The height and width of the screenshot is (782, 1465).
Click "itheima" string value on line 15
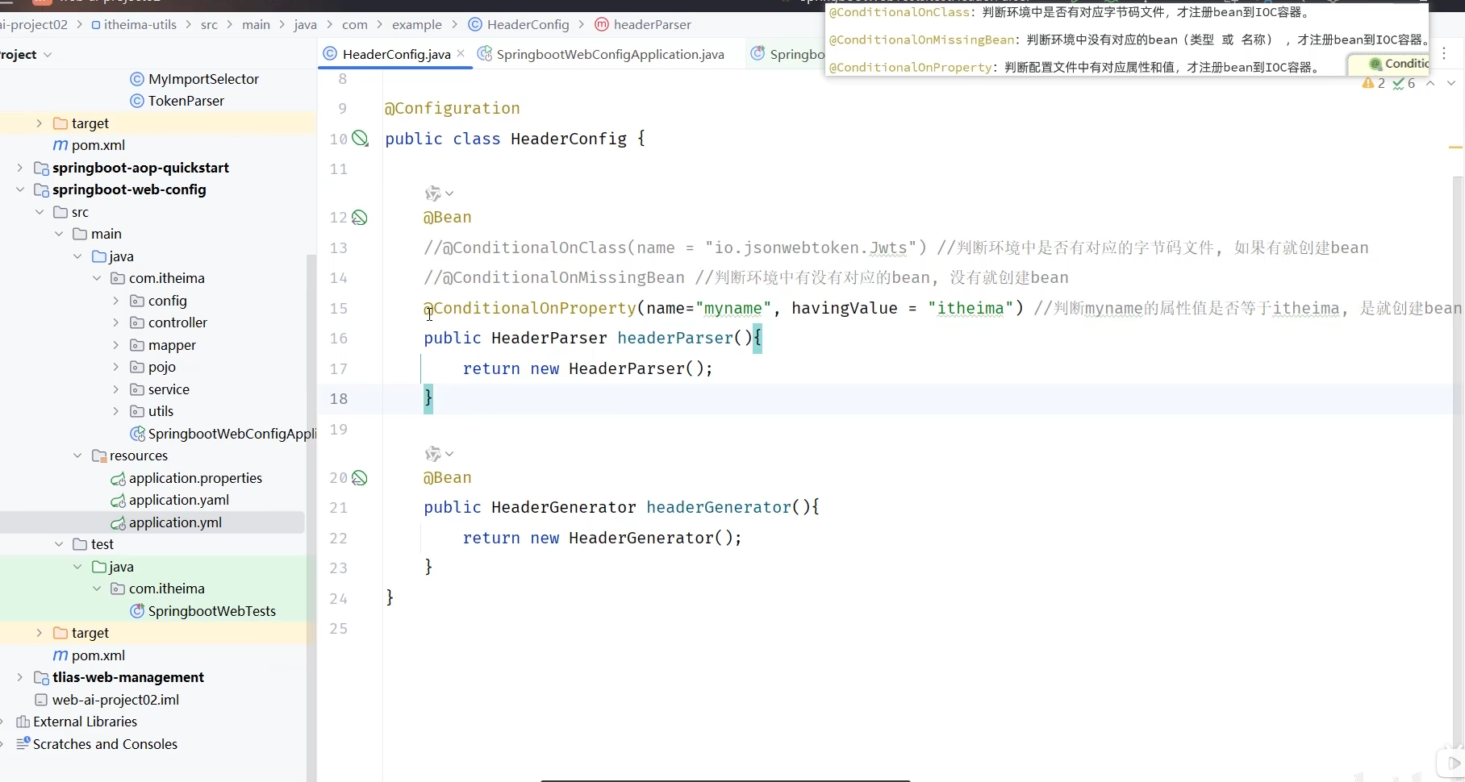(x=970, y=308)
